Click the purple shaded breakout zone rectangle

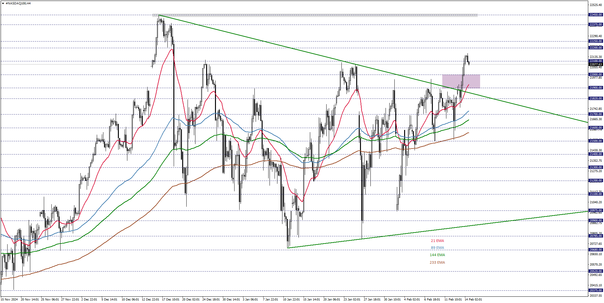[x=461, y=81]
